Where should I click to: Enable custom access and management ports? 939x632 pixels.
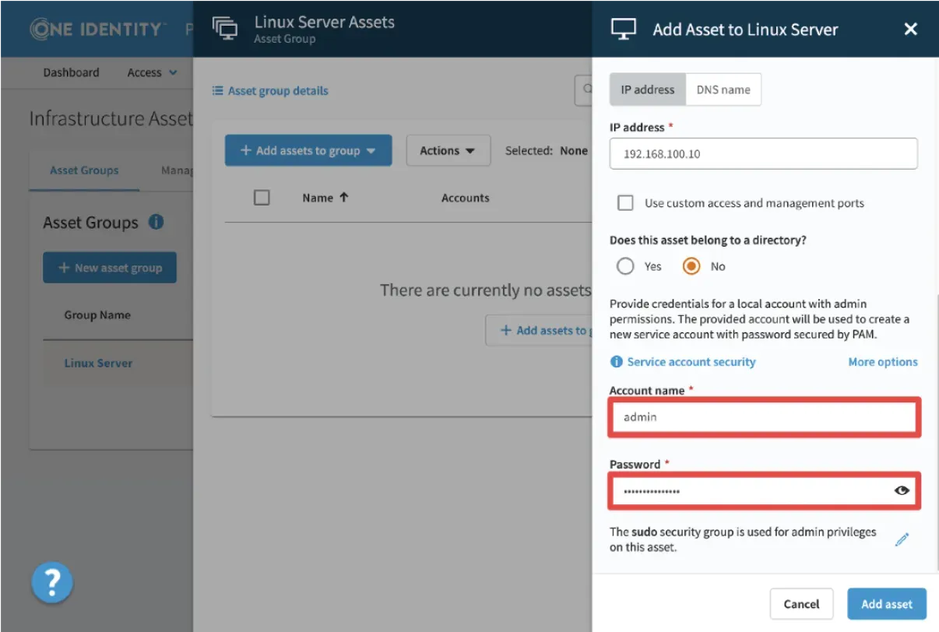pyautogui.click(x=625, y=203)
